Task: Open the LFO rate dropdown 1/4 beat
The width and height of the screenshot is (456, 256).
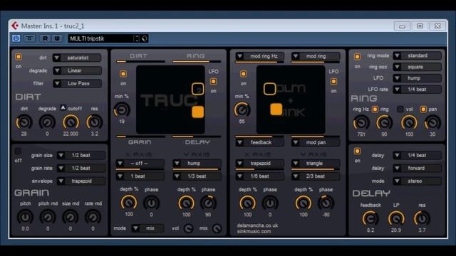Action: pos(417,90)
